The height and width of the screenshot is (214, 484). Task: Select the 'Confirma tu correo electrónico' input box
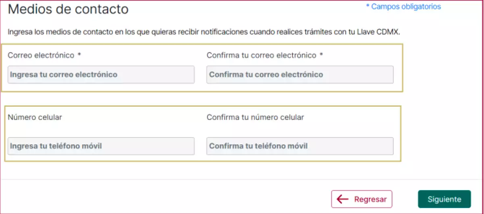tap(300, 75)
